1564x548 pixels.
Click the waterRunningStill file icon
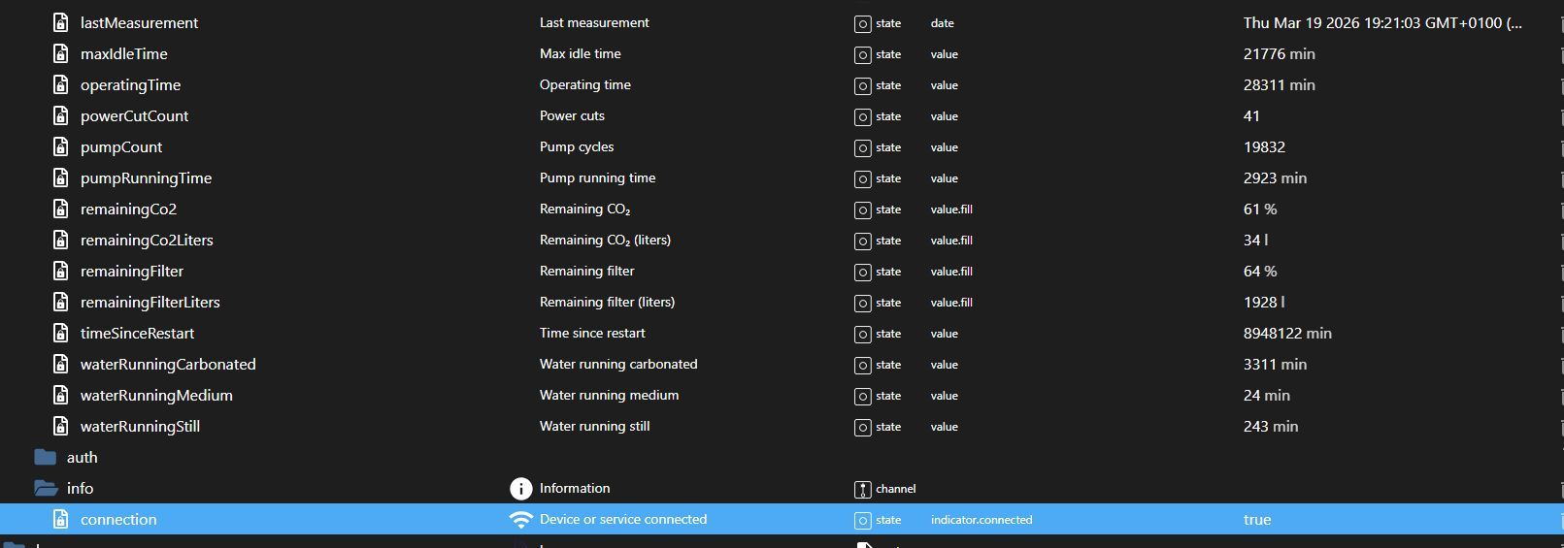(60, 427)
